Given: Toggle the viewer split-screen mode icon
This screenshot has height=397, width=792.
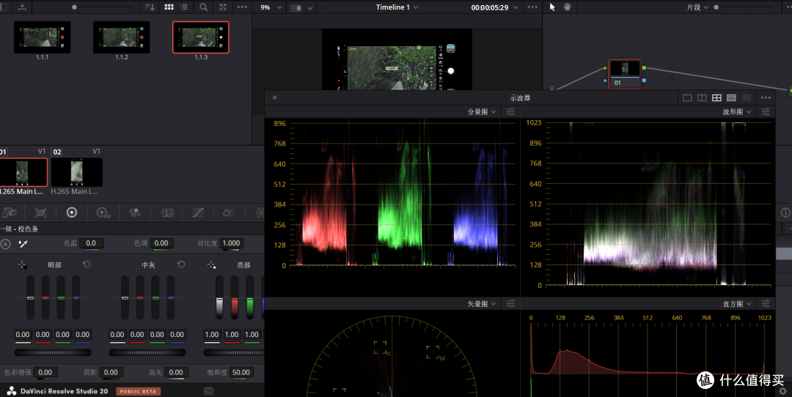Looking at the screenshot, I should click(x=296, y=7).
